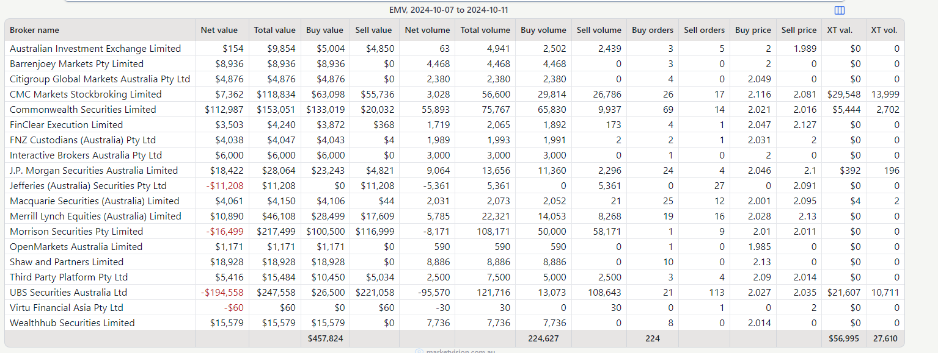Image resolution: width=938 pixels, height=353 pixels.
Task: Click the 1.989 sell price cell
Action: (x=805, y=49)
